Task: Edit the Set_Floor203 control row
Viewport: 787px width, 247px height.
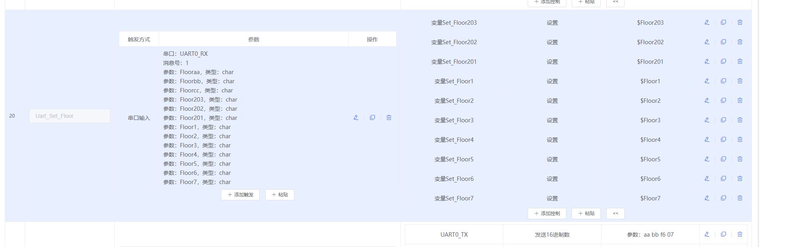Action: (x=707, y=22)
